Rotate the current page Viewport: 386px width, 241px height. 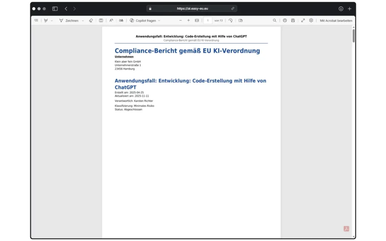(x=231, y=20)
